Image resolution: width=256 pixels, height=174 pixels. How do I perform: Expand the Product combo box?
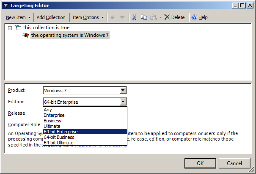[123, 90]
